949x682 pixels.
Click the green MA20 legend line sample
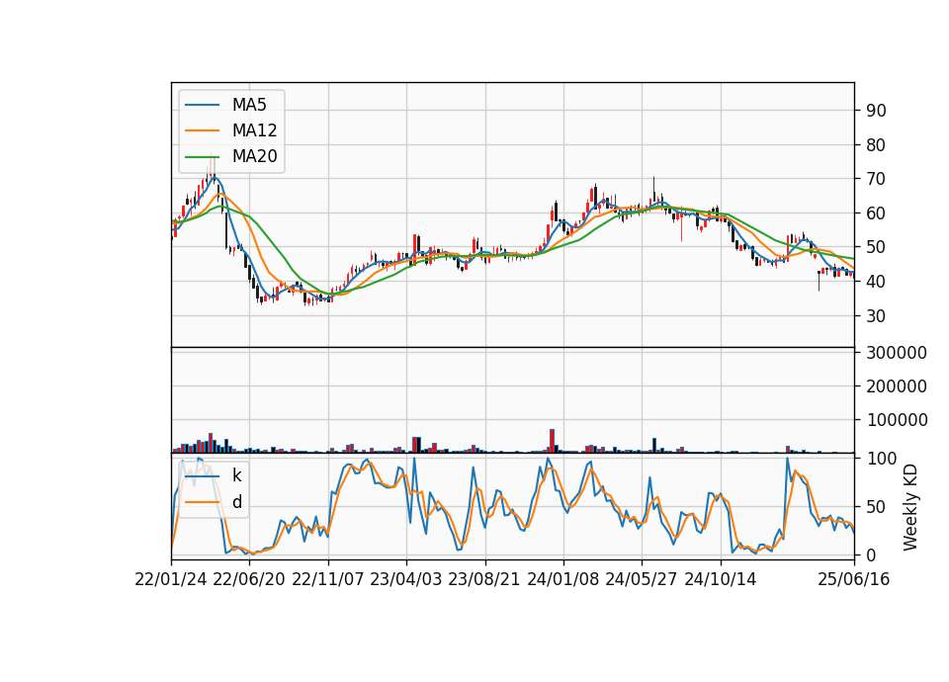(x=202, y=156)
